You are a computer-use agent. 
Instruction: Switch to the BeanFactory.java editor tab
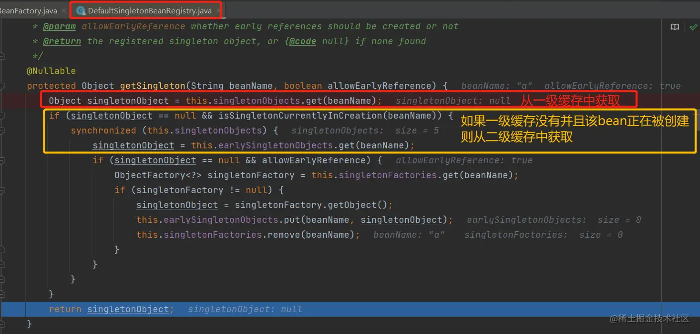tap(28, 10)
